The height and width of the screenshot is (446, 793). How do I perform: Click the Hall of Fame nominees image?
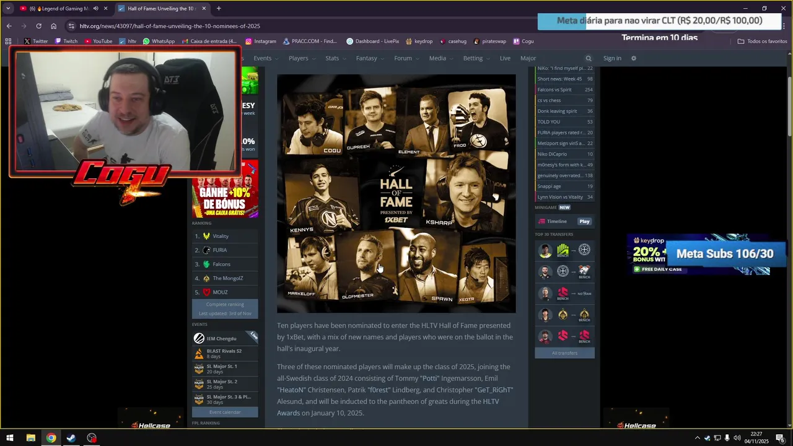pyautogui.click(x=396, y=193)
